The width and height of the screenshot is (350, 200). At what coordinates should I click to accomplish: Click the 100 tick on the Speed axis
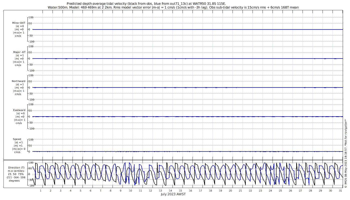(x=31, y=139)
